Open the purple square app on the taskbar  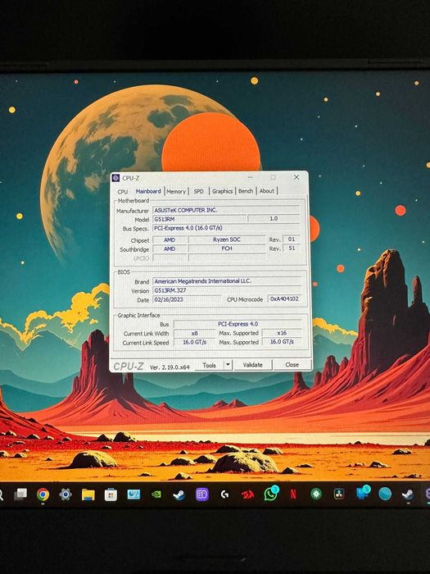point(201,494)
